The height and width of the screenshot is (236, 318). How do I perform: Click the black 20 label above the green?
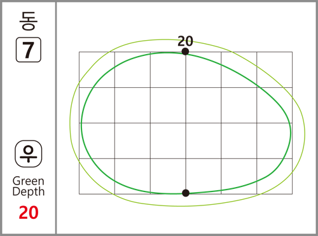185,41
